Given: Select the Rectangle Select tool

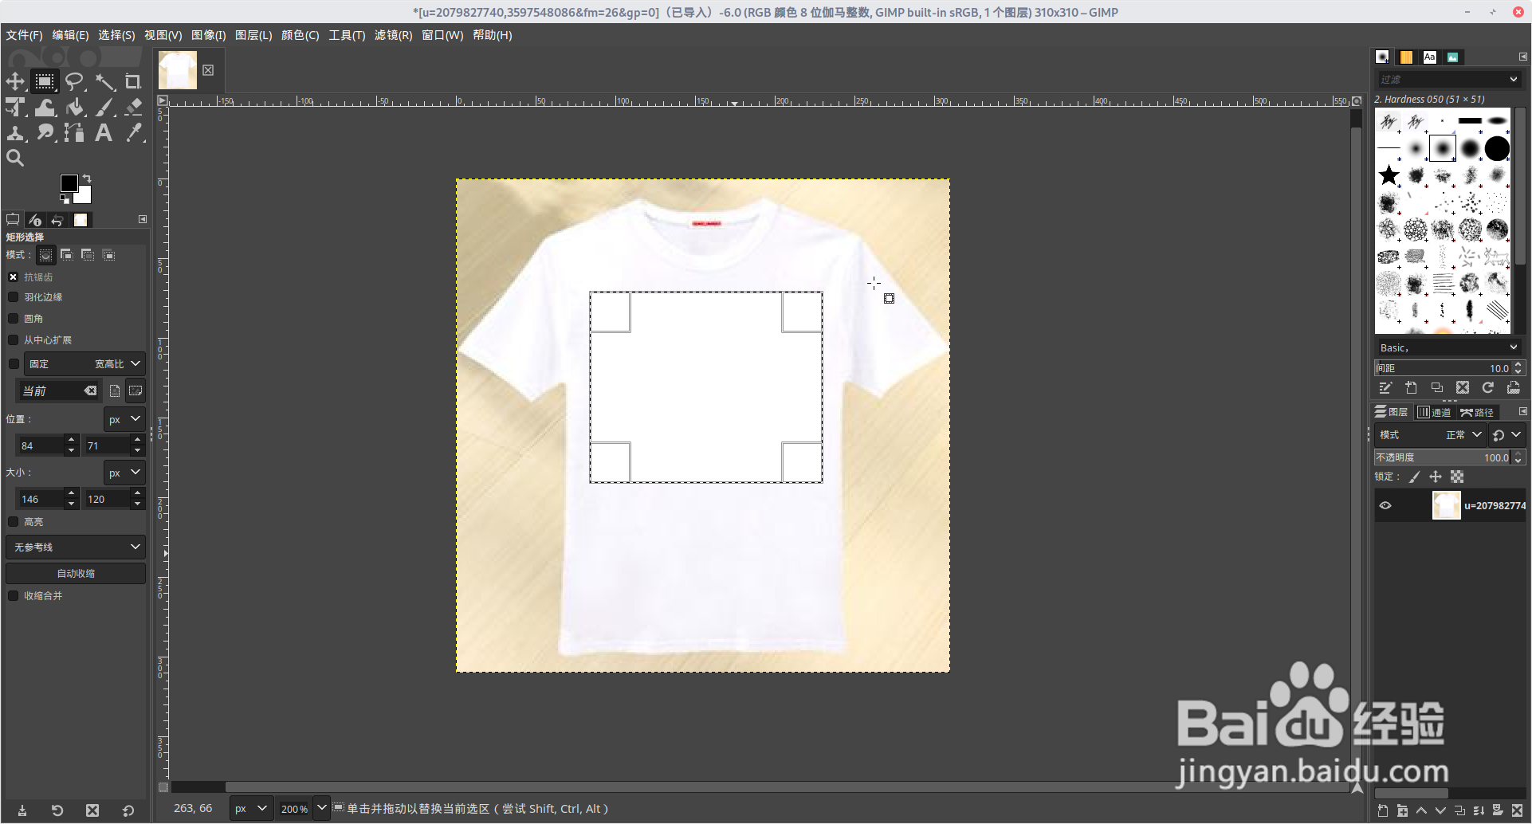Looking at the screenshot, I should point(45,81).
